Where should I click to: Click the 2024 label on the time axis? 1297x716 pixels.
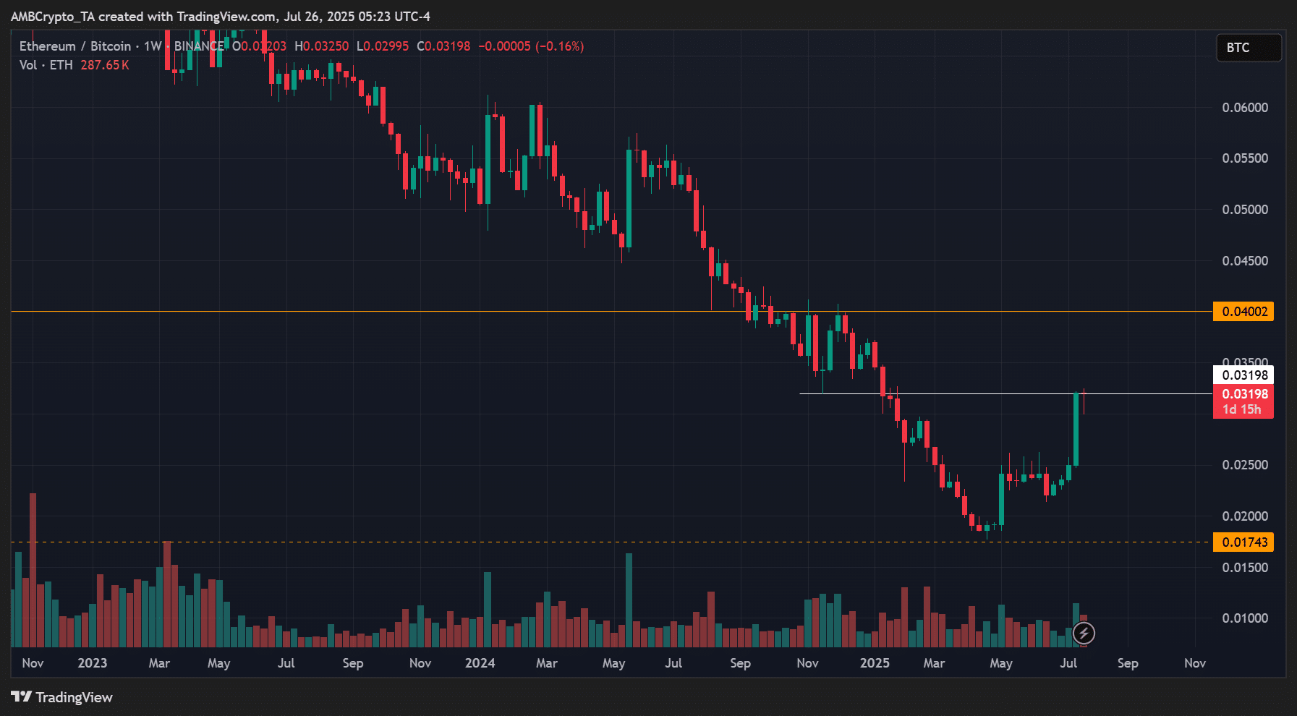pos(480,663)
